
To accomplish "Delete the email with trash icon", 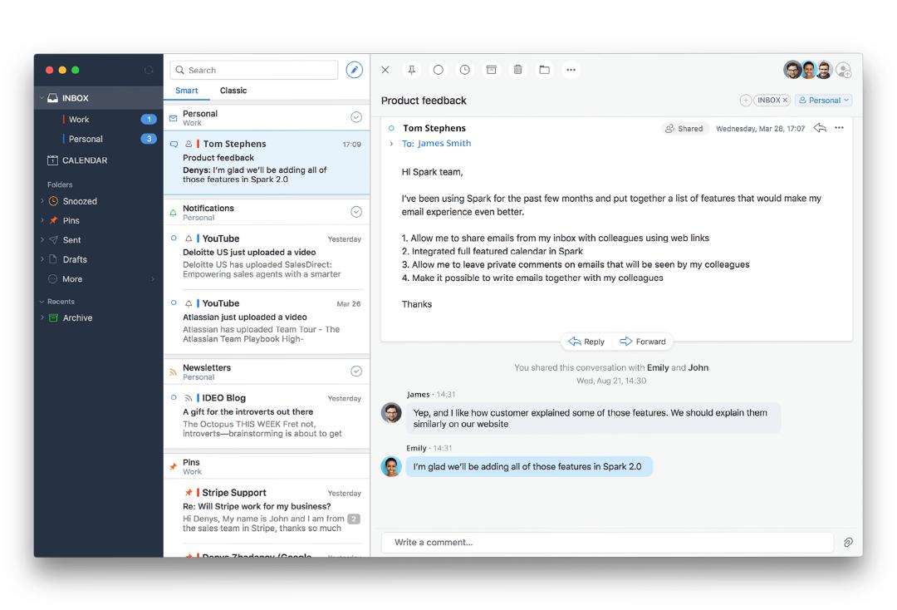I will tap(517, 70).
